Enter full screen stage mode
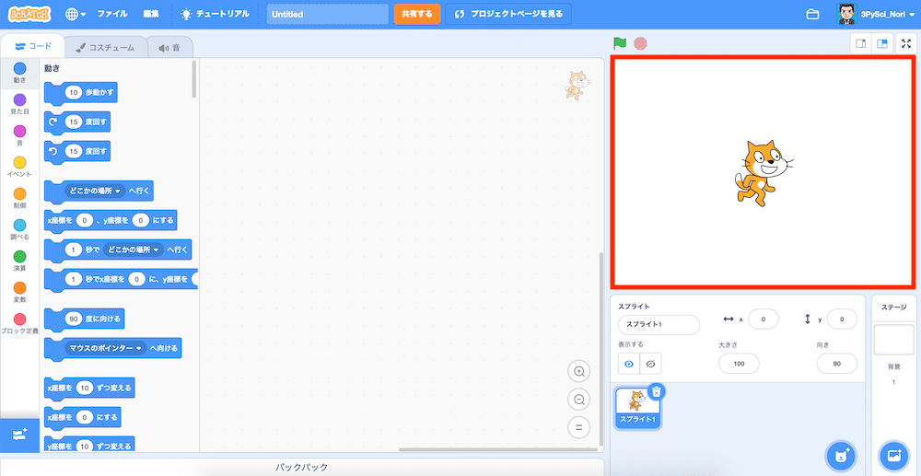921x476 pixels. pos(905,44)
